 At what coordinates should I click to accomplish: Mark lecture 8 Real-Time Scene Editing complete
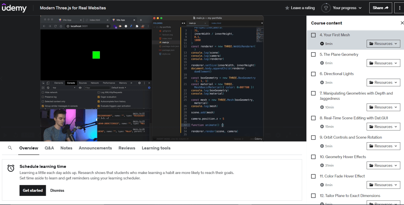coord(313,118)
